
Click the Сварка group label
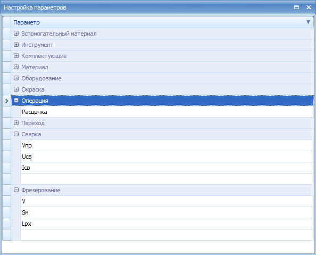click(x=31, y=134)
